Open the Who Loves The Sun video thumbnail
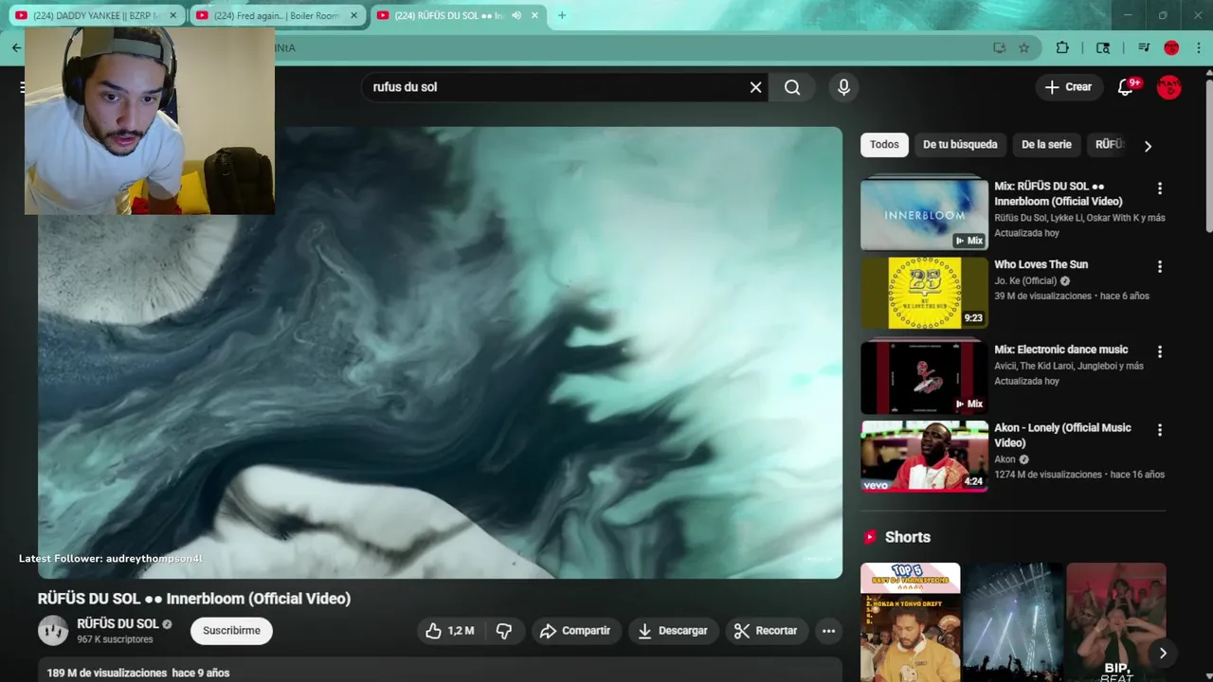Image resolution: width=1213 pixels, height=682 pixels. [924, 294]
